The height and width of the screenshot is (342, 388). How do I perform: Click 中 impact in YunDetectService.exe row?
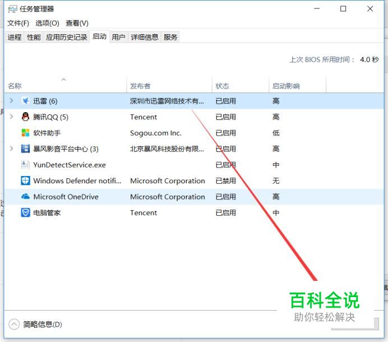point(276,165)
